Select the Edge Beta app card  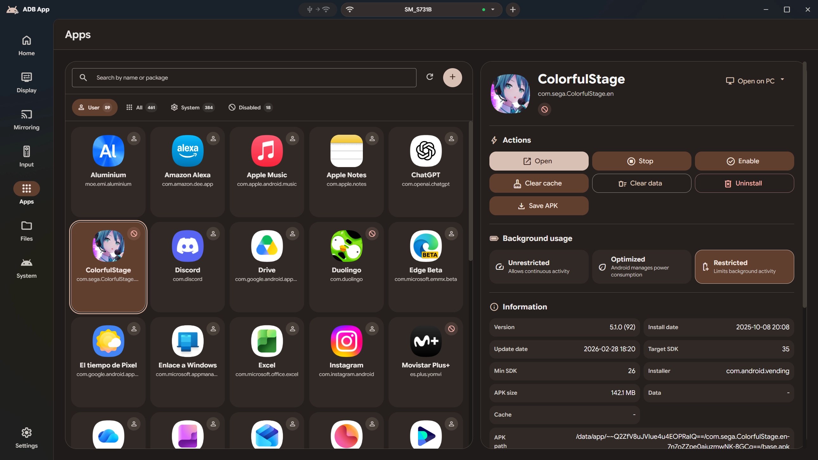tap(426, 267)
